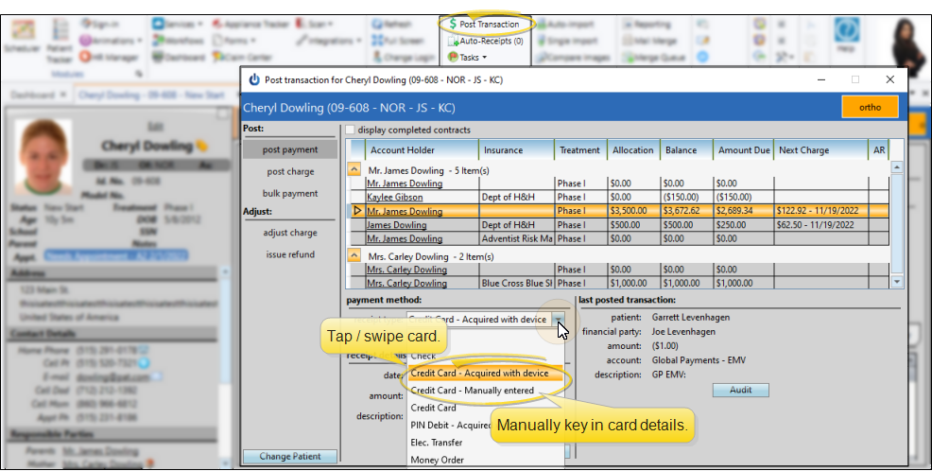Select post charge in left panel
The width and height of the screenshot is (932, 471).
coord(290,171)
